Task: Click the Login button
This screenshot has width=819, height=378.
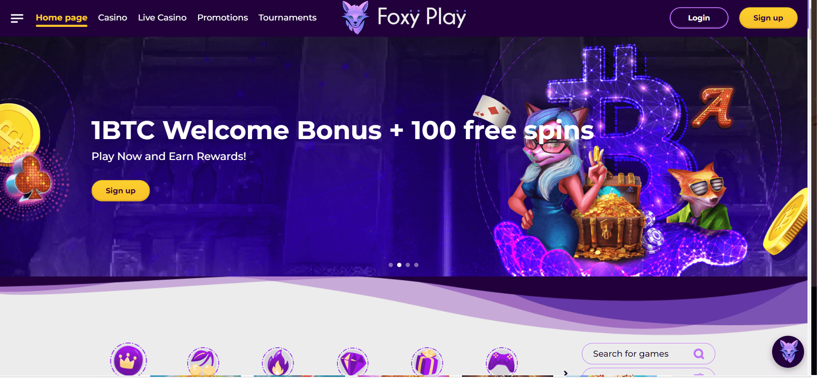Action: click(699, 18)
